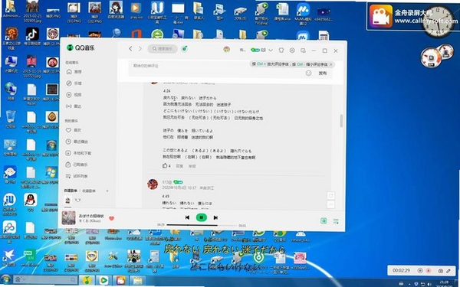Image resolution: width=460 pixels, height=287 pixels.
Task: Click the song progress bar
Action: [x=202, y=225]
